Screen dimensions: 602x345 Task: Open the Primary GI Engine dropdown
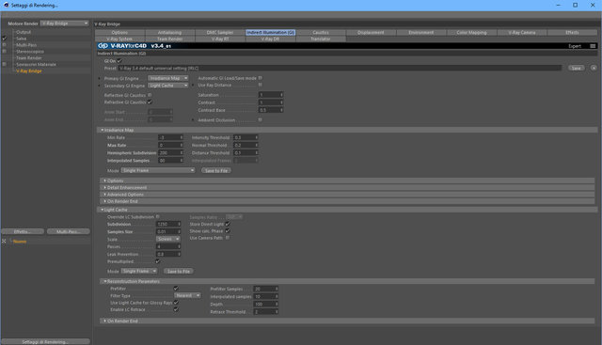(168, 78)
